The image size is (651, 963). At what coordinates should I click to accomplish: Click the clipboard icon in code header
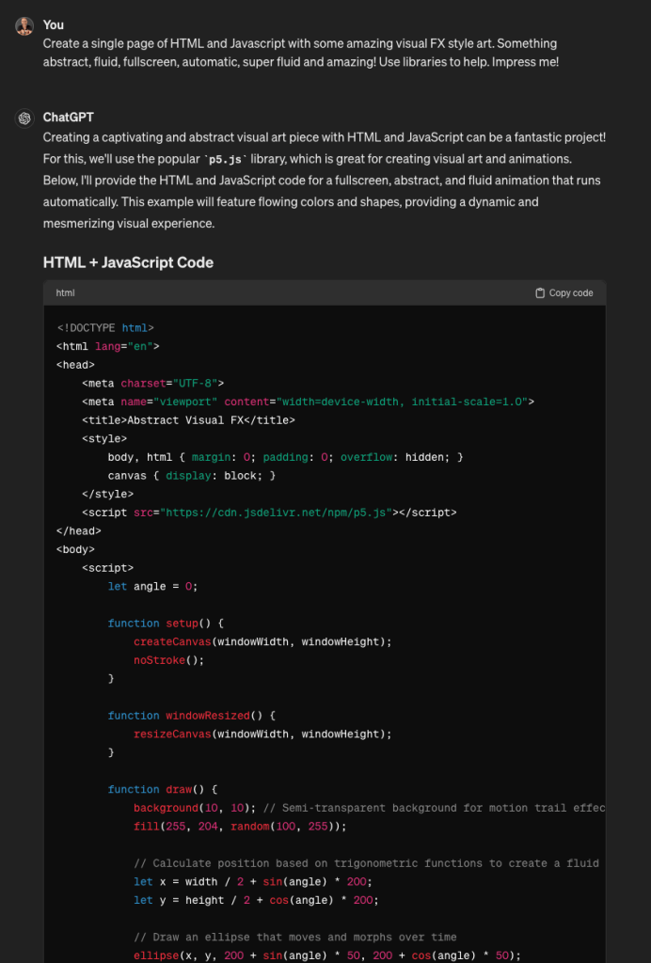click(x=540, y=293)
